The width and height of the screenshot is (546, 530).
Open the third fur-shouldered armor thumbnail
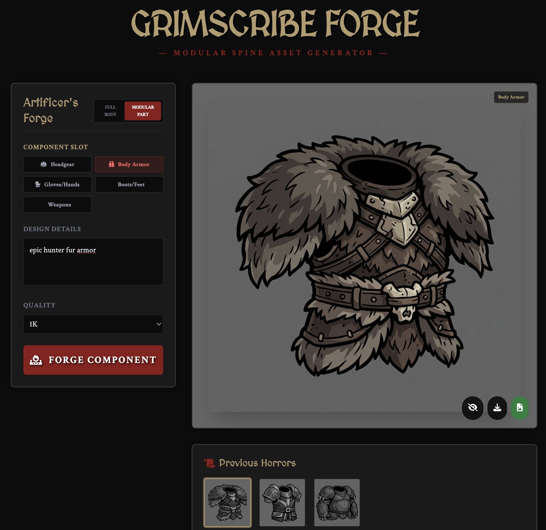coord(337,502)
